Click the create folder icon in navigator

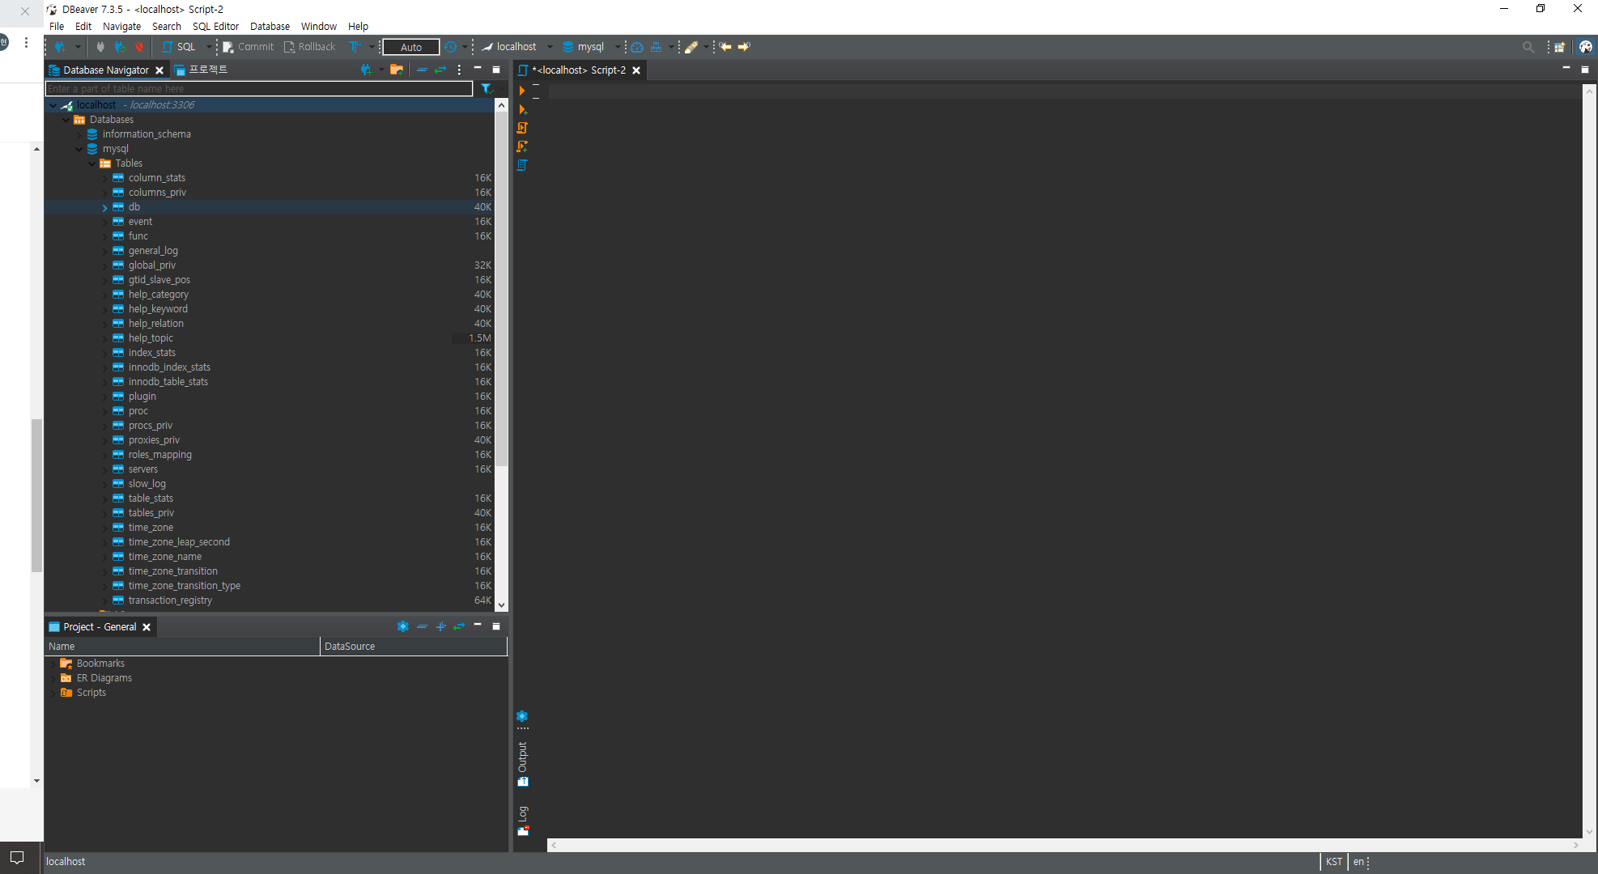click(396, 70)
